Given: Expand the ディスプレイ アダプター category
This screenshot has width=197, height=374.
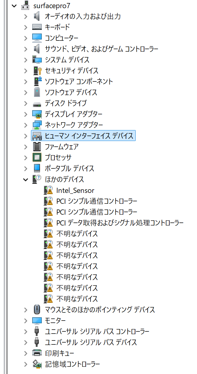Looking at the screenshot, I should (26, 114).
